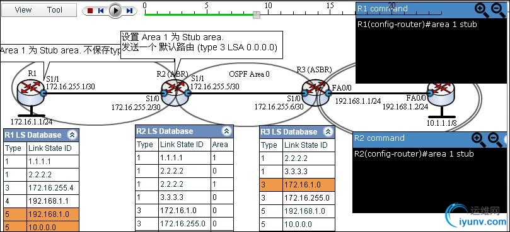Click R3 FA0/0 interface port dot

tap(328, 94)
